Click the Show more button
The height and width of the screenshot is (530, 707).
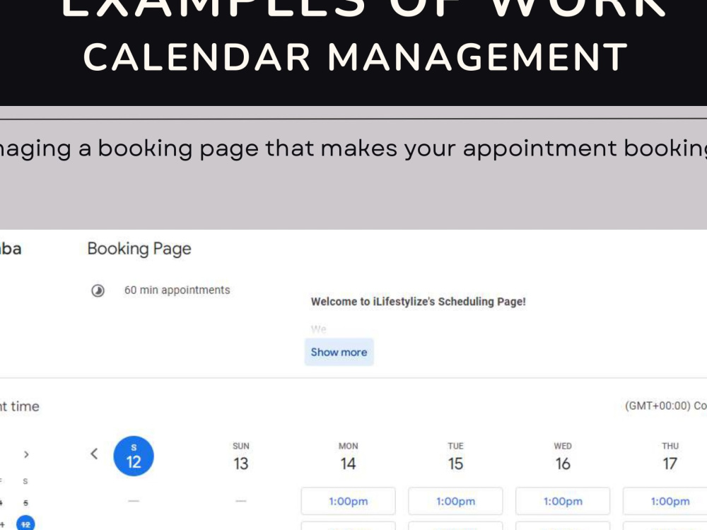point(339,352)
